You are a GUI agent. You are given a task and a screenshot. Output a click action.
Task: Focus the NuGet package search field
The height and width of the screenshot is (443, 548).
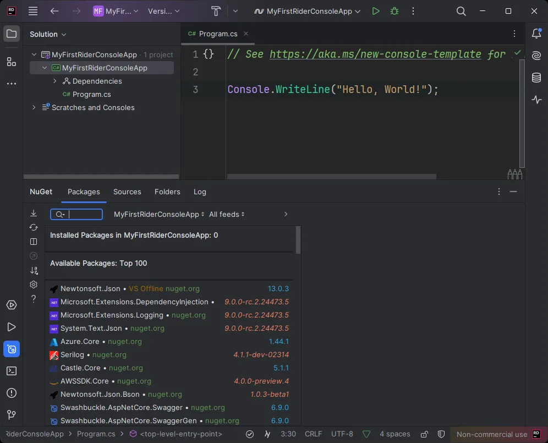[x=76, y=214]
